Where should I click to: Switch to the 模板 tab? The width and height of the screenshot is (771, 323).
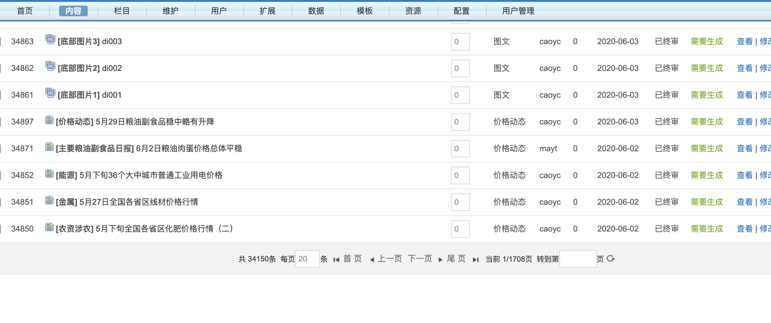(x=364, y=11)
